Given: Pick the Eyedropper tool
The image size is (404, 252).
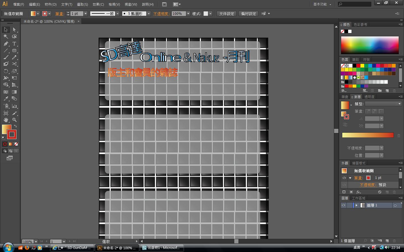Looking at the screenshot, I should pos(6,99).
